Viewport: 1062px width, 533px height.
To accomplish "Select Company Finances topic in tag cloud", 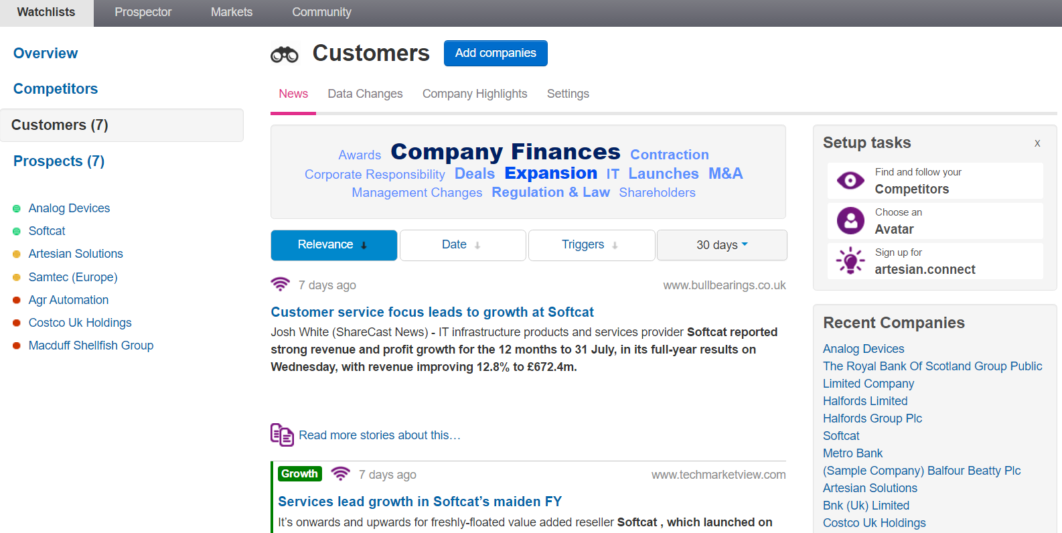I will pos(506,152).
